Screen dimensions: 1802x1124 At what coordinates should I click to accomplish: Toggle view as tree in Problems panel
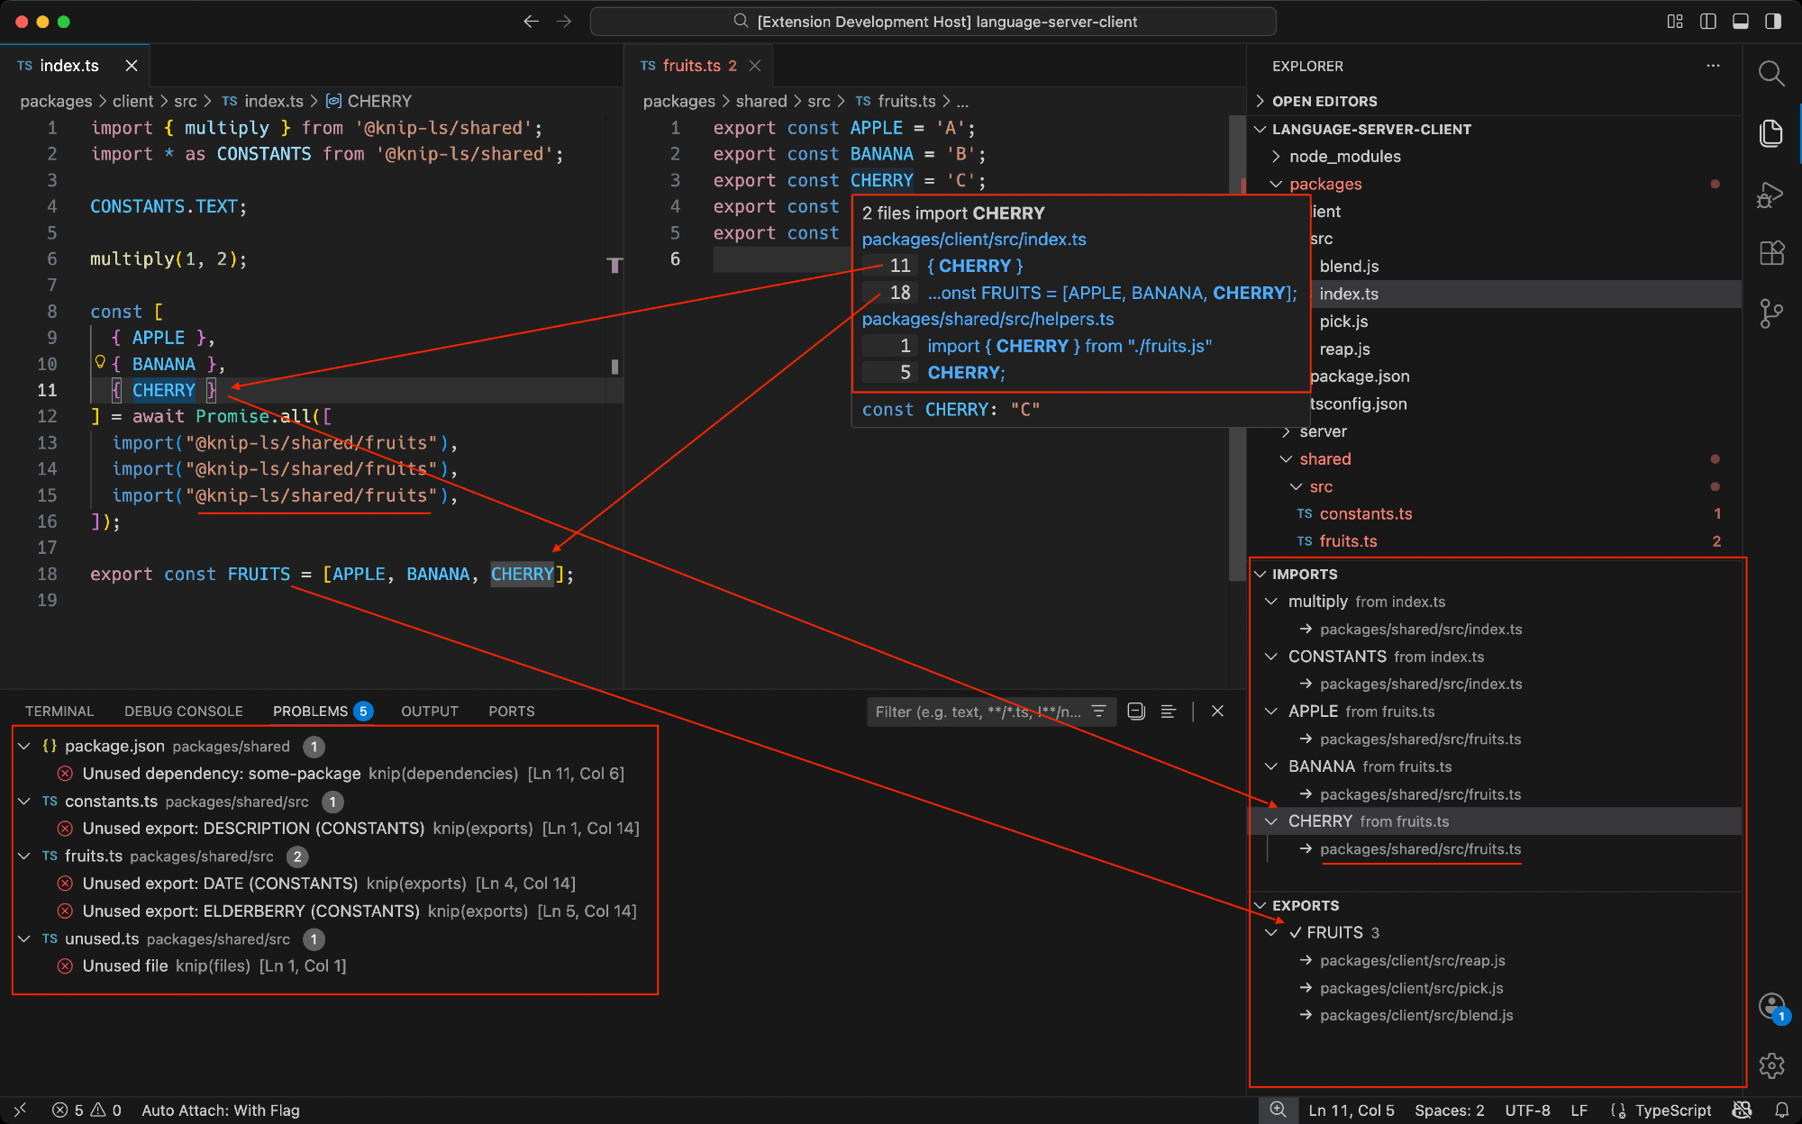1168,712
